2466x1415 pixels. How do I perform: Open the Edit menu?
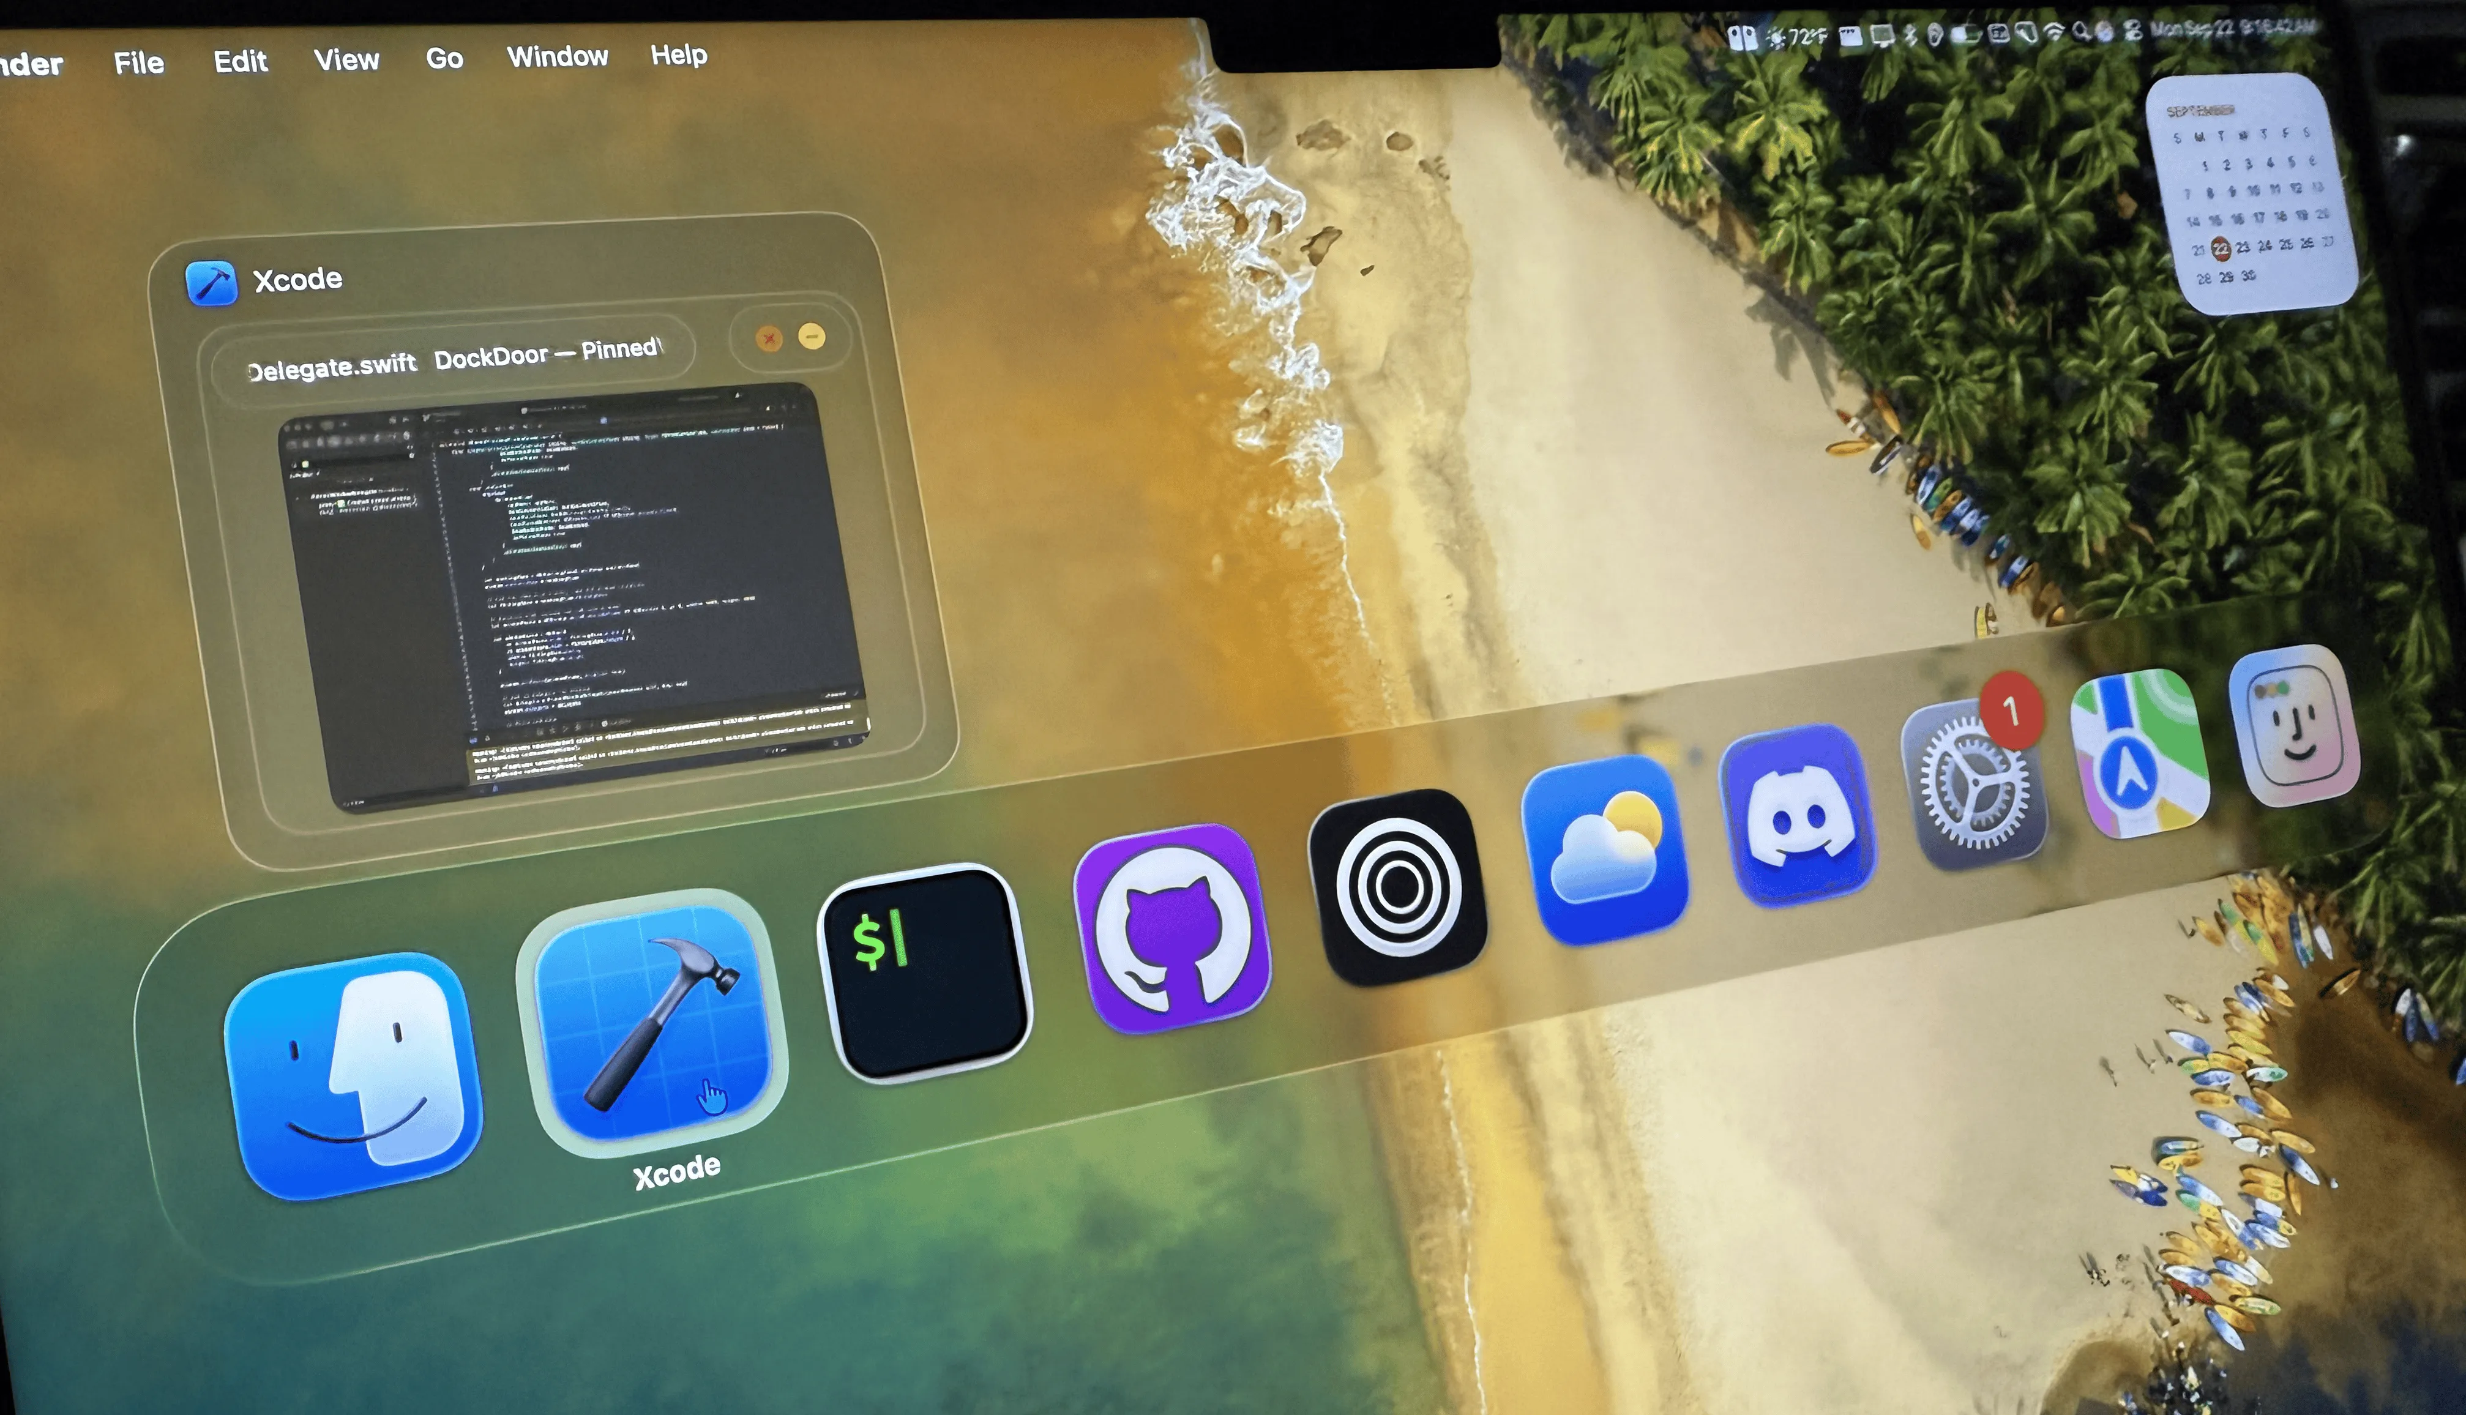pyautogui.click(x=240, y=61)
